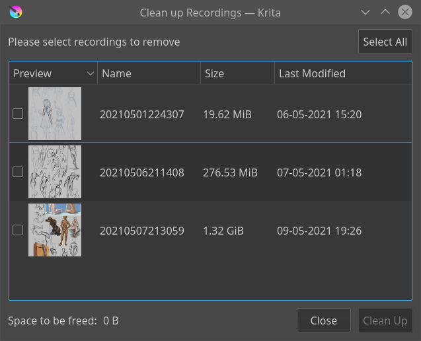Select the name 20210501224307
Image resolution: width=421 pixels, height=341 pixels.
pyautogui.click(x=141, y=114)
